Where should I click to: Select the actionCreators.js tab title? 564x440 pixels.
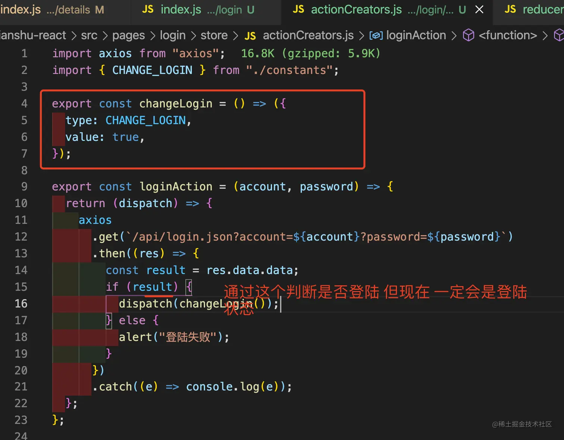(356, 10)
